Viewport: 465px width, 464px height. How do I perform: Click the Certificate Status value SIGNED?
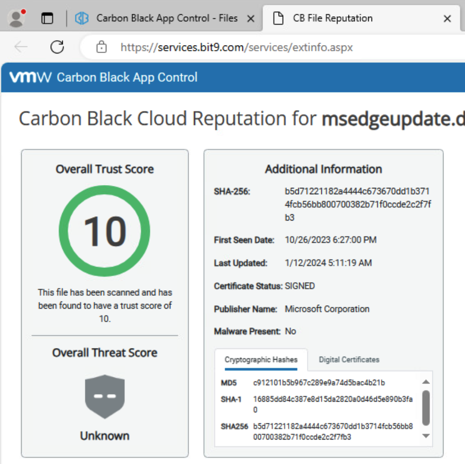tap(300, 286)
